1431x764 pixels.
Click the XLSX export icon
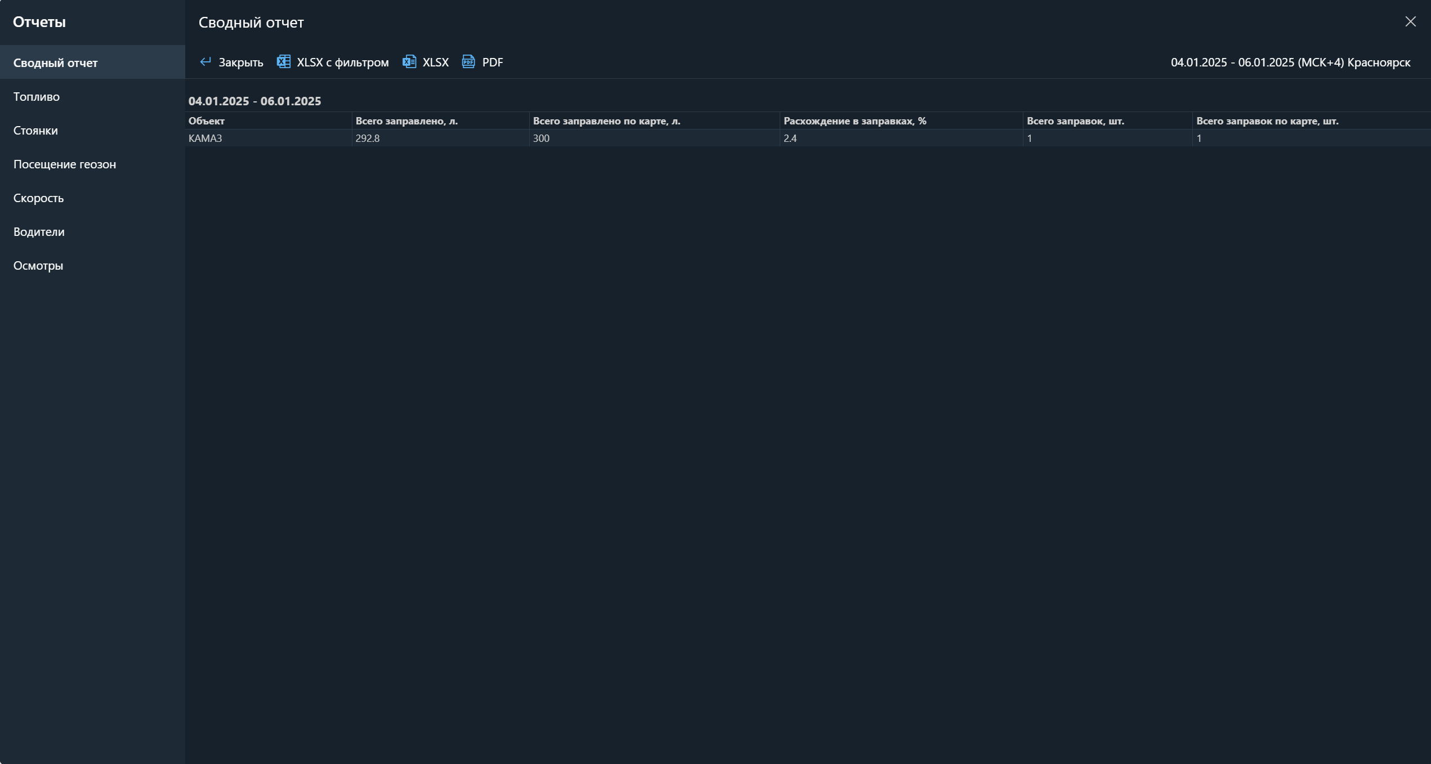pos(409,62)
